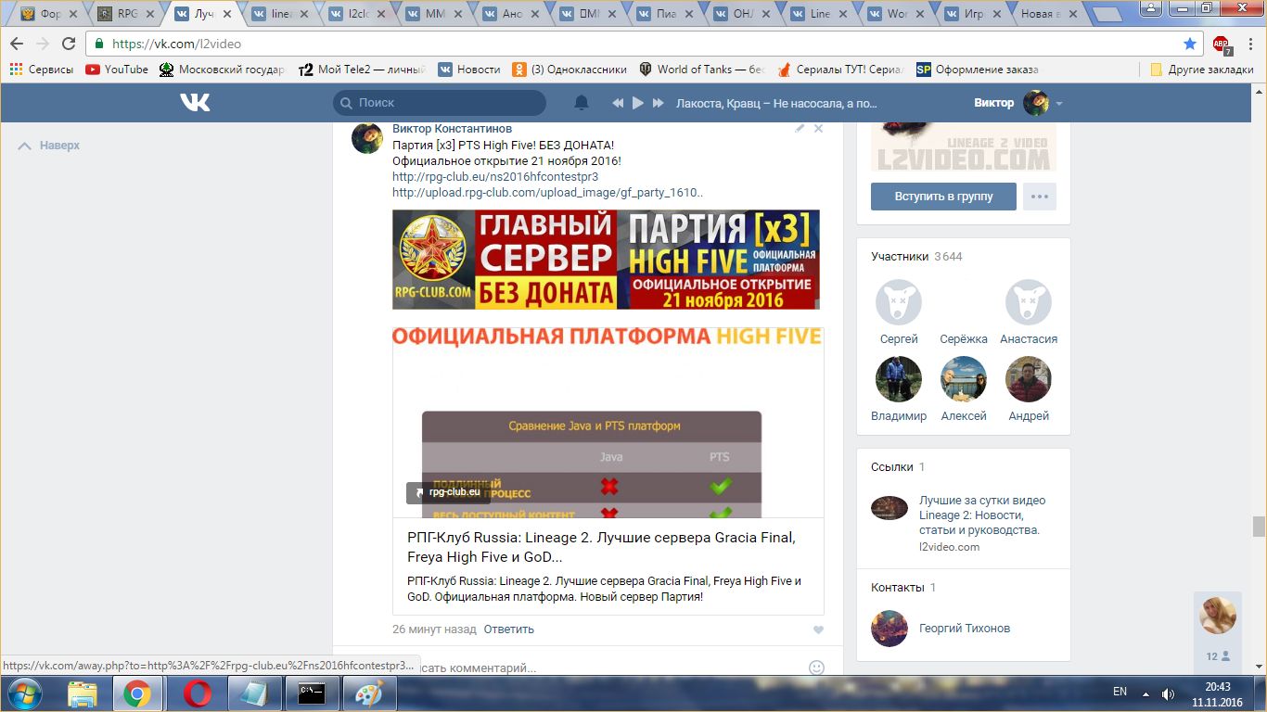
Task: Open the Новости VK bookmark
Action: coord(469,70)
